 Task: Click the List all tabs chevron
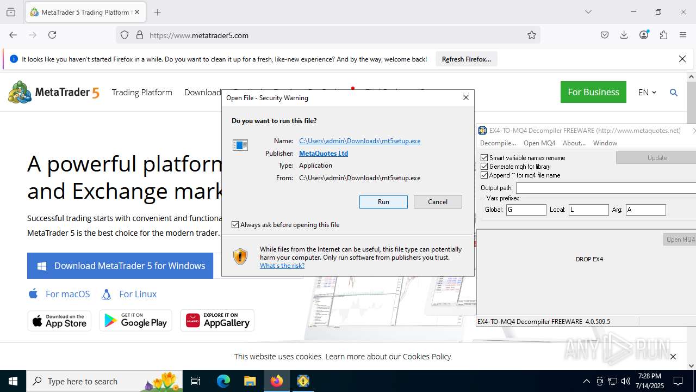coord(588,12)
